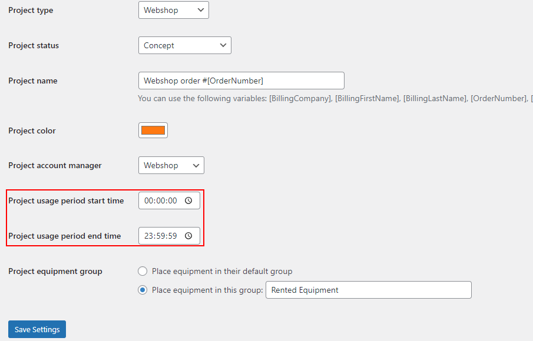Open the clock picker for start time
The height and width of the screenshot is (341, 533).
point(188,200)
